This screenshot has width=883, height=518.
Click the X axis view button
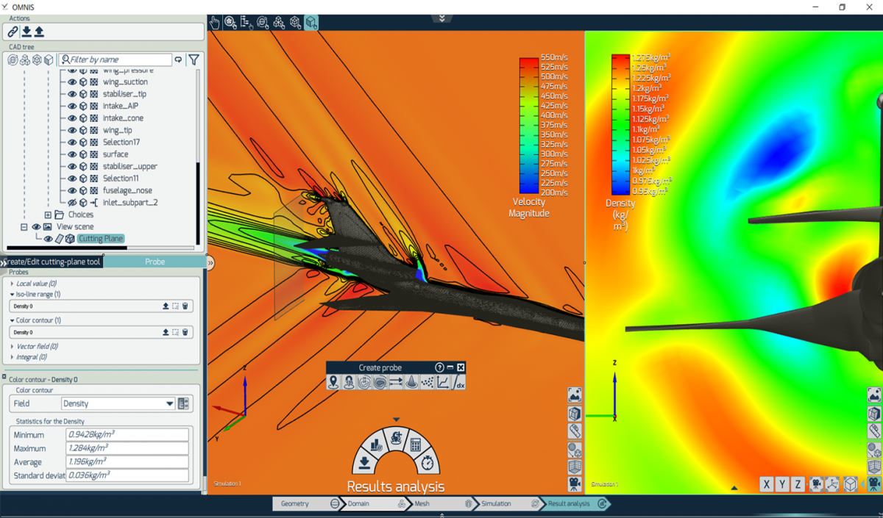pos(767,484)
